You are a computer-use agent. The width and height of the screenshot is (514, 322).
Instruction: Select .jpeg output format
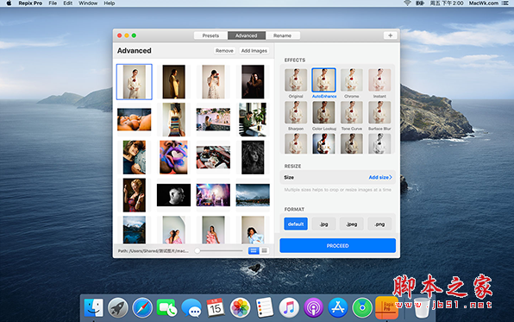351,224
